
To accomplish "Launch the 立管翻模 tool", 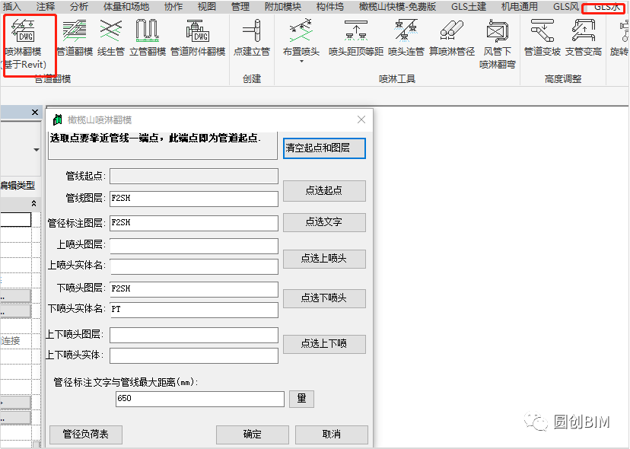I will click(x=148, y=38).
